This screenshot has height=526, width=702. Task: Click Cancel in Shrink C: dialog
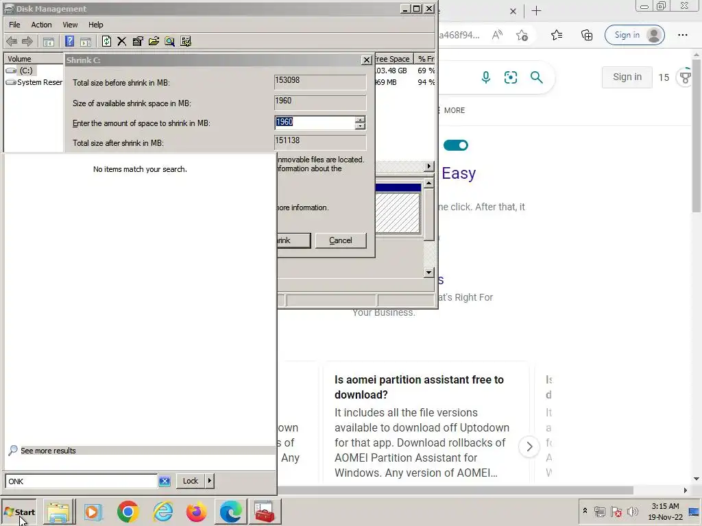[341, 240]
